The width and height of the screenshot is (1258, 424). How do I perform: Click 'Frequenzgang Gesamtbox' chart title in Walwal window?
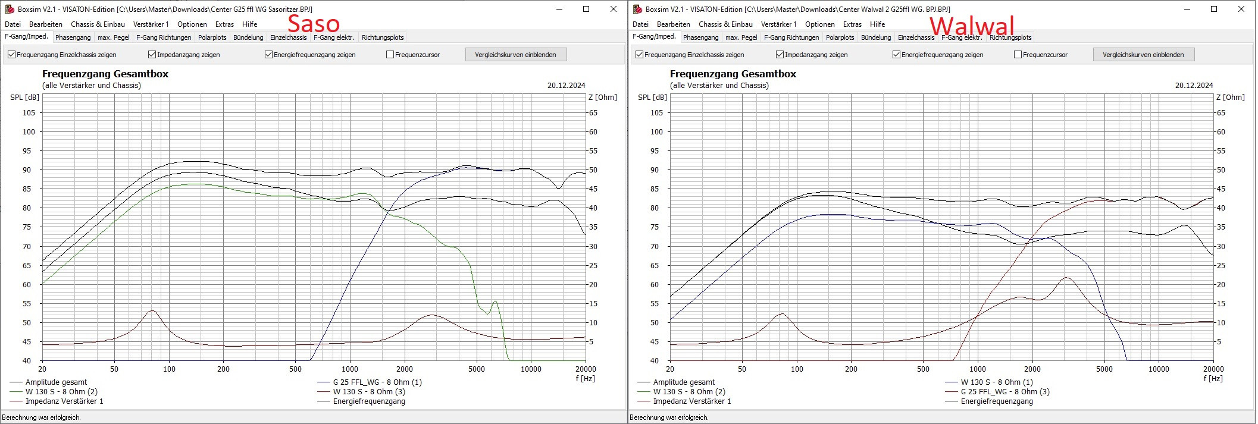pos(733,74)
